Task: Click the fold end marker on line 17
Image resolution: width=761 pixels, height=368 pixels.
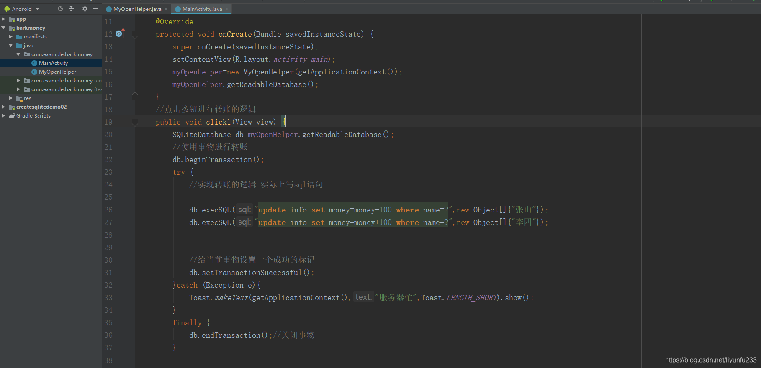Action: pyautogui.click(x=135, y=97)
